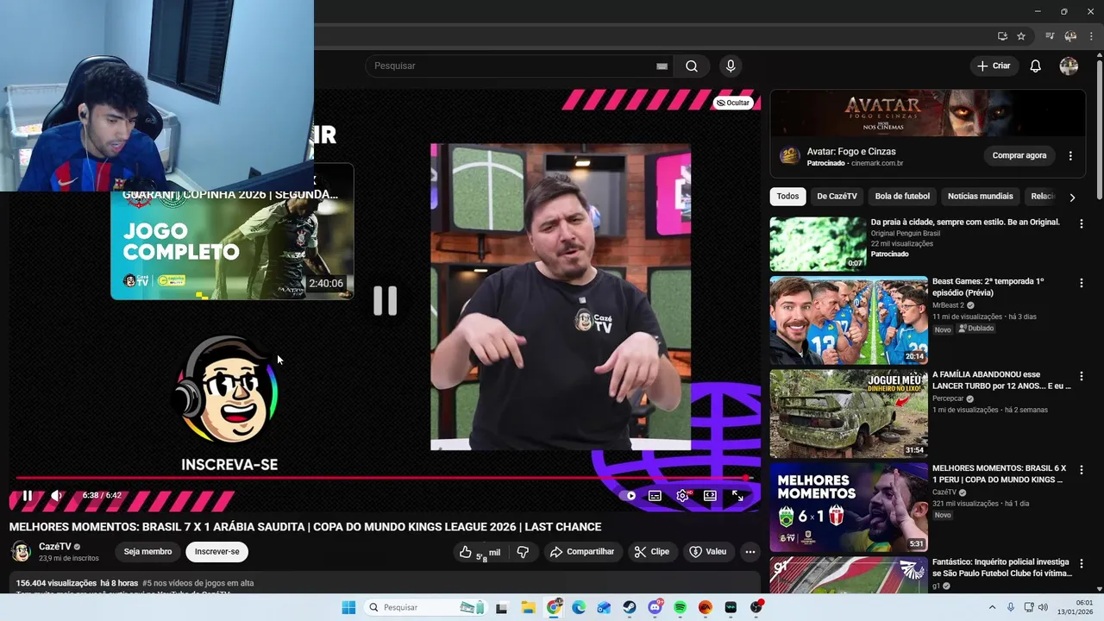The height and width of the screenshot is (621, 1104).
Task: Open options for the Brasil 6 x 1 Peru video
Action: (x=1081, y=470)
